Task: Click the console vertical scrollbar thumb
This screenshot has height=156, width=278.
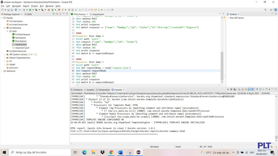Action: [x=276, y=137]
